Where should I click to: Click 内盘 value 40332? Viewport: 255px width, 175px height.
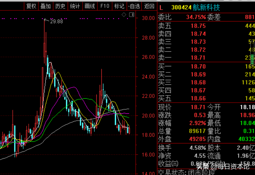tap(247, 139)
